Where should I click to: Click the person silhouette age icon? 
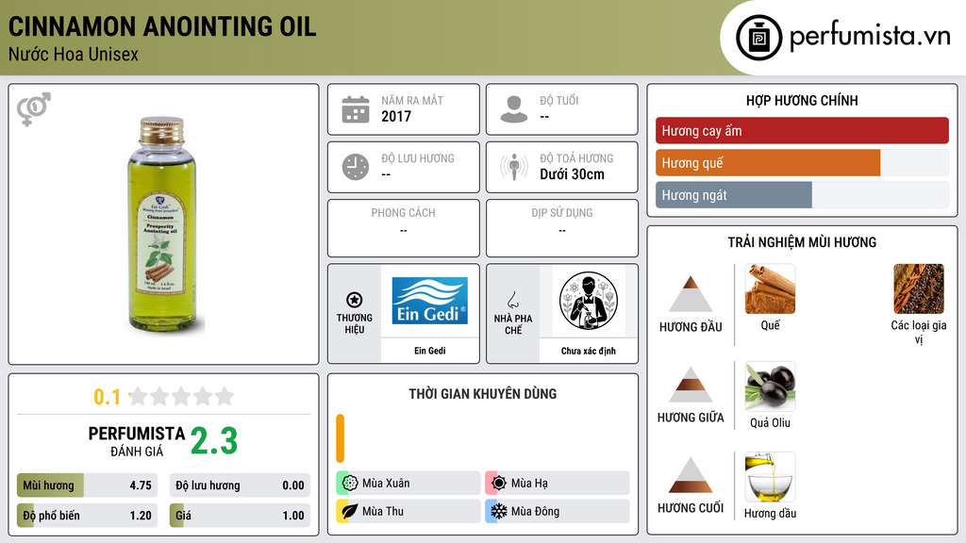[514, 109]
